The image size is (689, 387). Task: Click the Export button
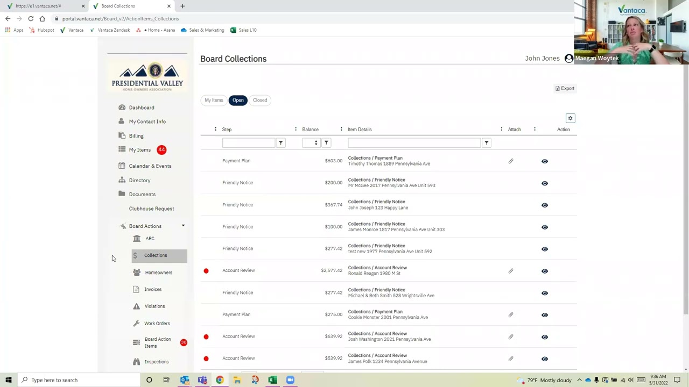(x=565, y=88)
